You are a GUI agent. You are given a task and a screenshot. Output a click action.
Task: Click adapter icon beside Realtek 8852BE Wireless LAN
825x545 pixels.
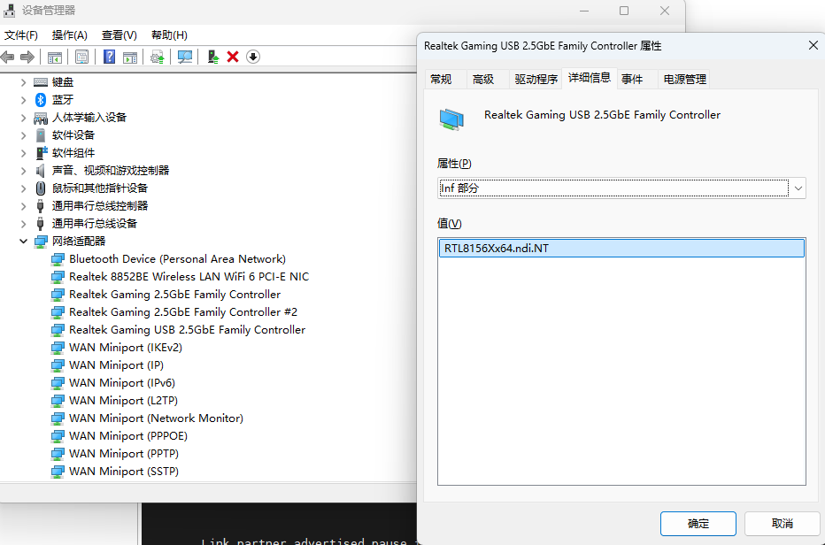58,277
